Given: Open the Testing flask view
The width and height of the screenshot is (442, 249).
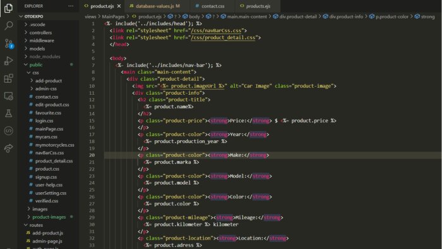Looking at the screenshot, I should tap(8, 113).
